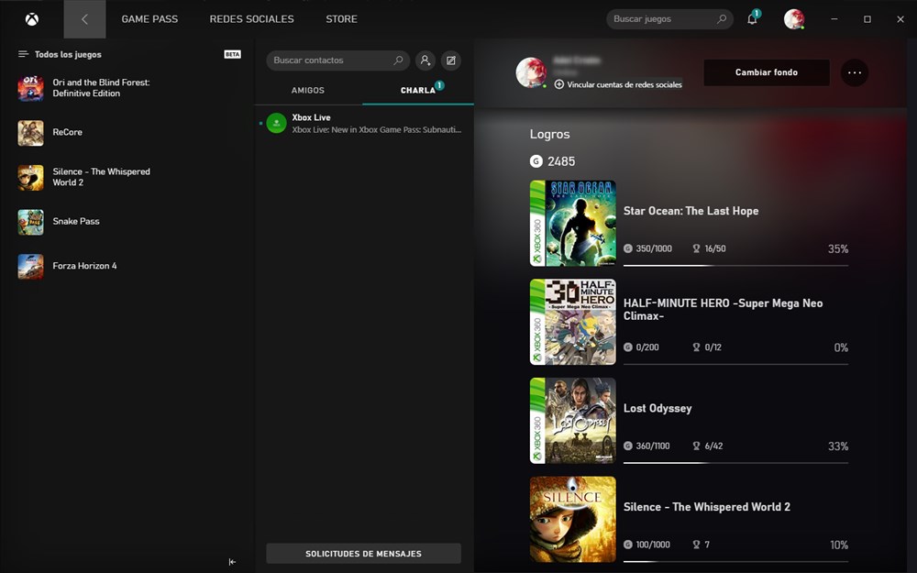Image resolution: width=917 pixels, height=573 pixels.
Task: Click the 33% completion value
Action: click(838, 446)
